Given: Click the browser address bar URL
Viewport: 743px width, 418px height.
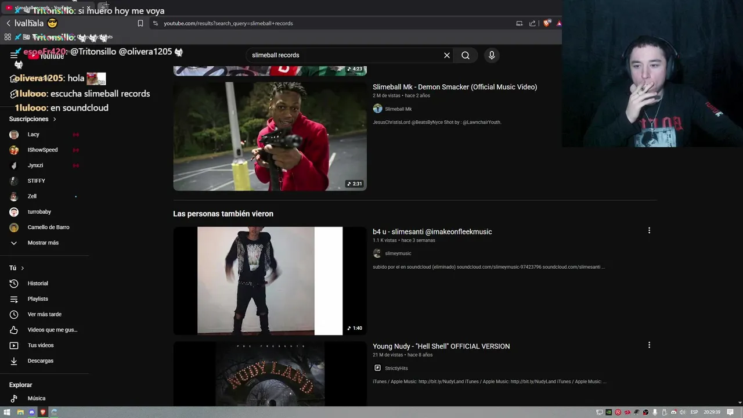Looking at the screenshot, I should (x=228, y=23).
